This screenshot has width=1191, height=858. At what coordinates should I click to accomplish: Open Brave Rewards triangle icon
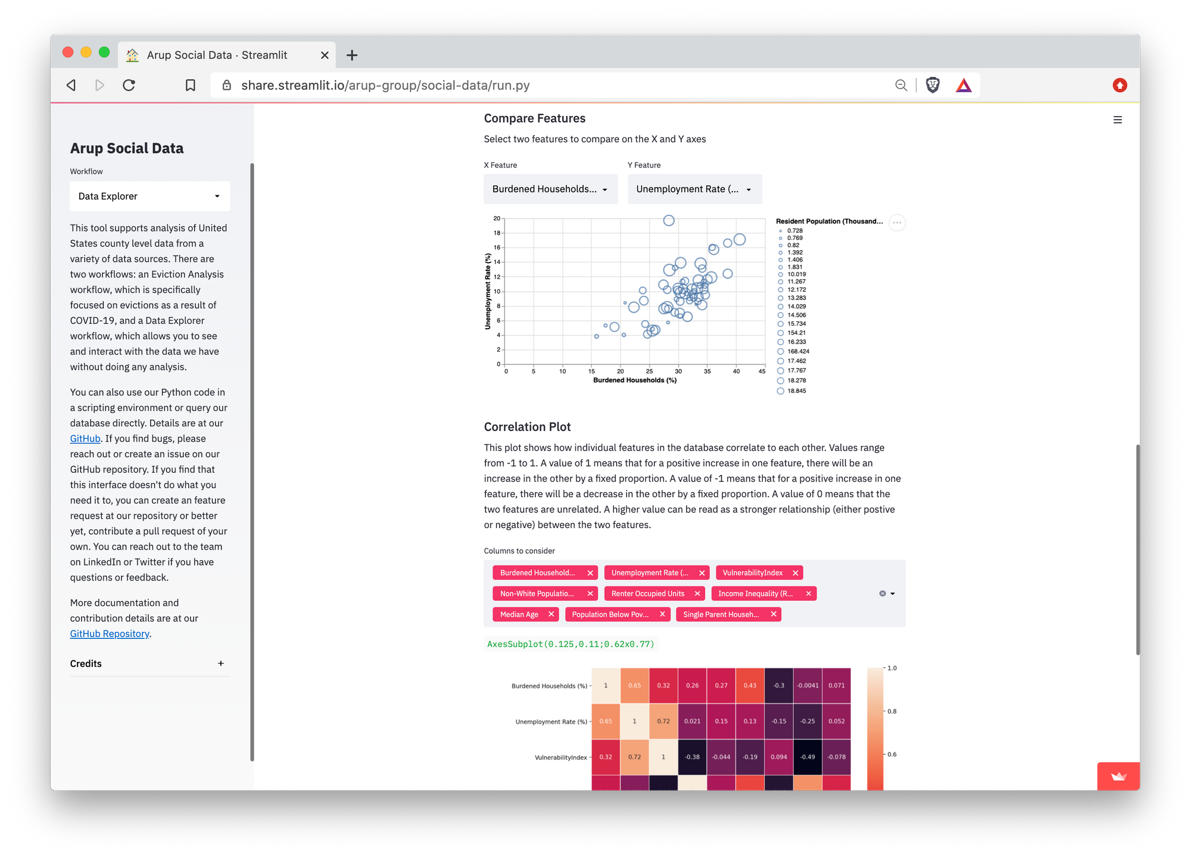964,85
